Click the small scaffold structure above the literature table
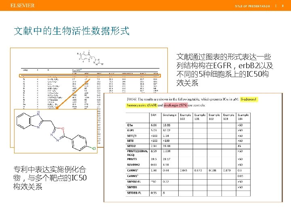 tap(90, 57)
